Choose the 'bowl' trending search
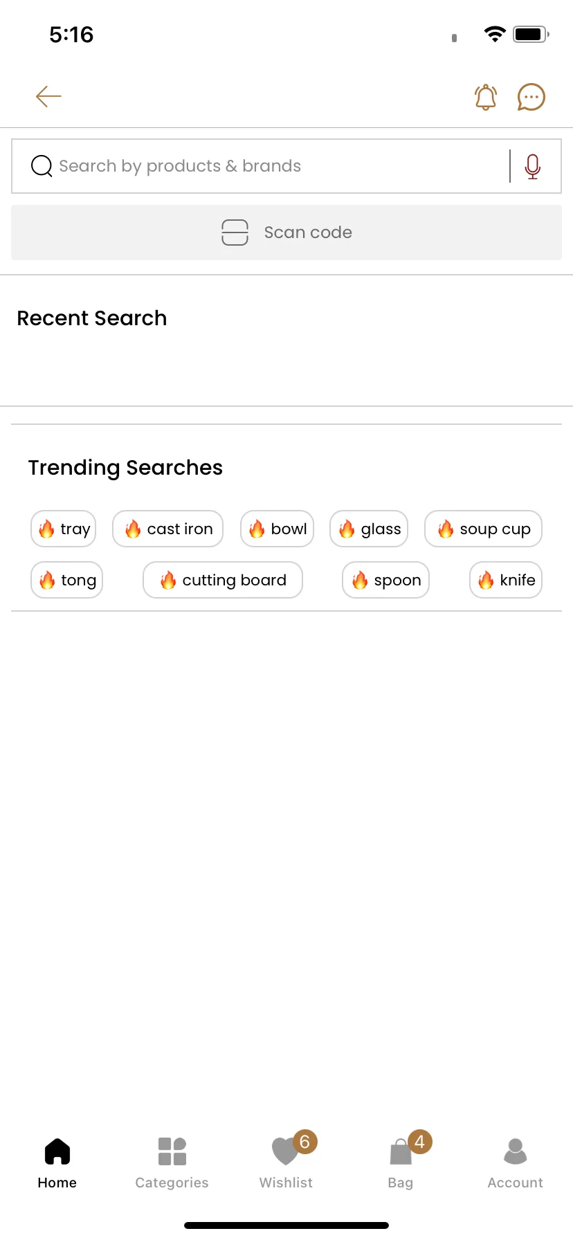The height and width of the screenshot is (1240, 573). pyautogui.click(x=277, y=529)
